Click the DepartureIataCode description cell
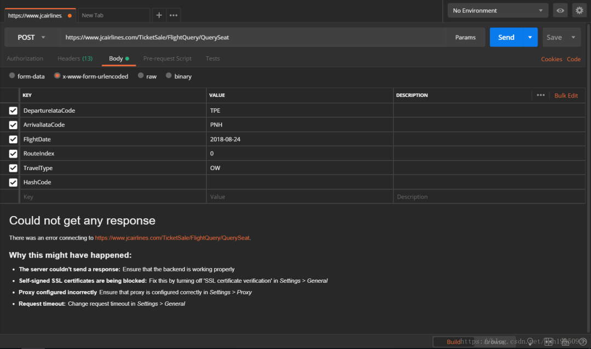The image size is (591, 349). [x=489, y=110]
